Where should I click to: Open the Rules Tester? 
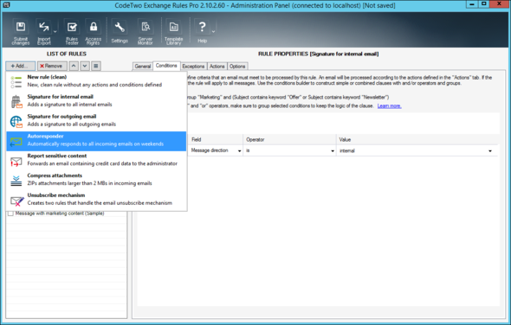point(72,33)
